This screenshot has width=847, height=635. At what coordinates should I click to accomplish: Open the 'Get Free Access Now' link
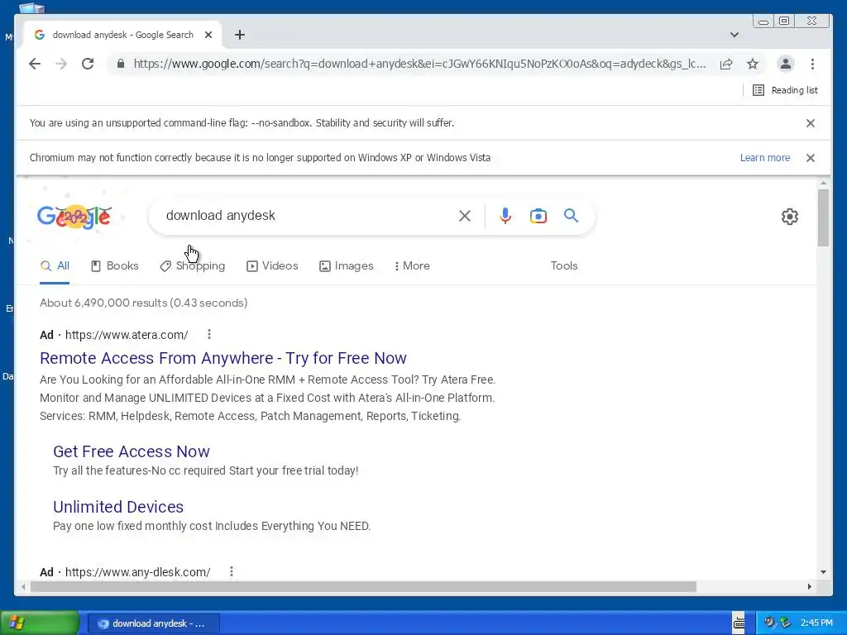click(x=132, y=451)
